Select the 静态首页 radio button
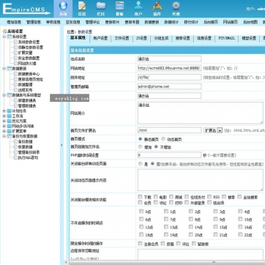The height and width of the screenshot is (265, 265). (140, 139)
